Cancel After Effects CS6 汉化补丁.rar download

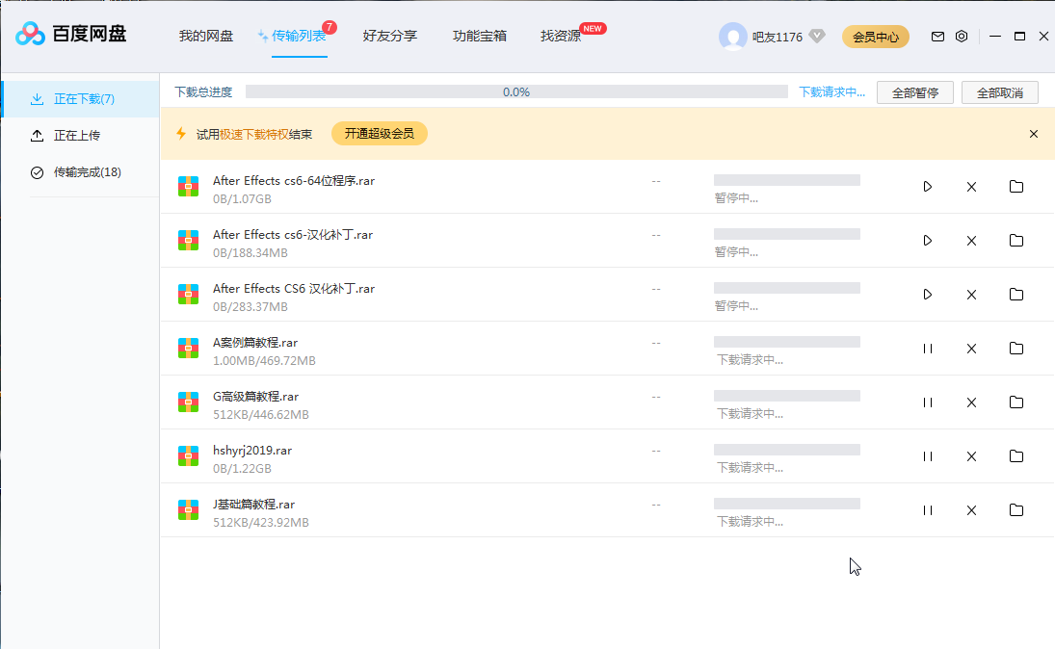(971, 295)
